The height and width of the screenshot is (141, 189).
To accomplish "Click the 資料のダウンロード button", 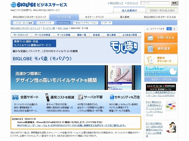I will point(161,60).
